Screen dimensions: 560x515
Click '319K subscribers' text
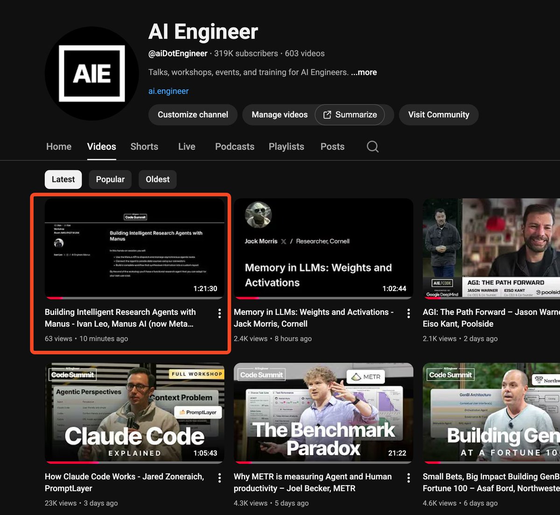point(246,54)
